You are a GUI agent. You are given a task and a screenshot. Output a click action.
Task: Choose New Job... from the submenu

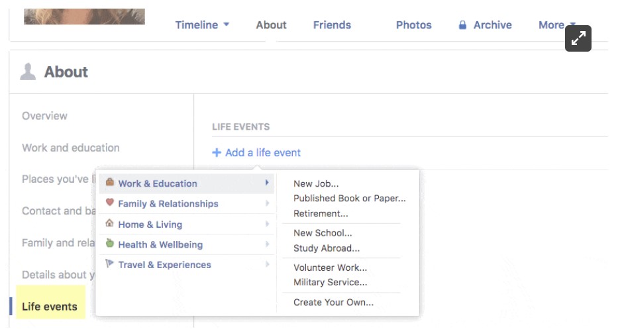316,183
